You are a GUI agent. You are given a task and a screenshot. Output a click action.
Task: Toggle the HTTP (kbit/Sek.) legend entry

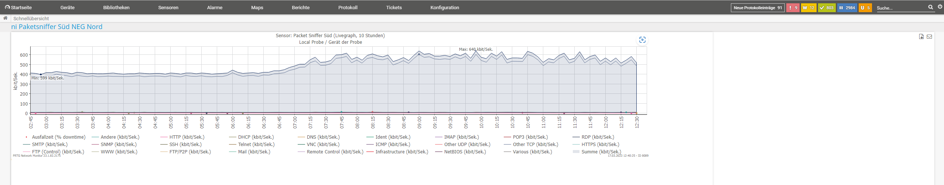pos(187,137)
